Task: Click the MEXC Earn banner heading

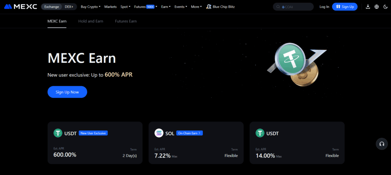Action: click(82, 58)
